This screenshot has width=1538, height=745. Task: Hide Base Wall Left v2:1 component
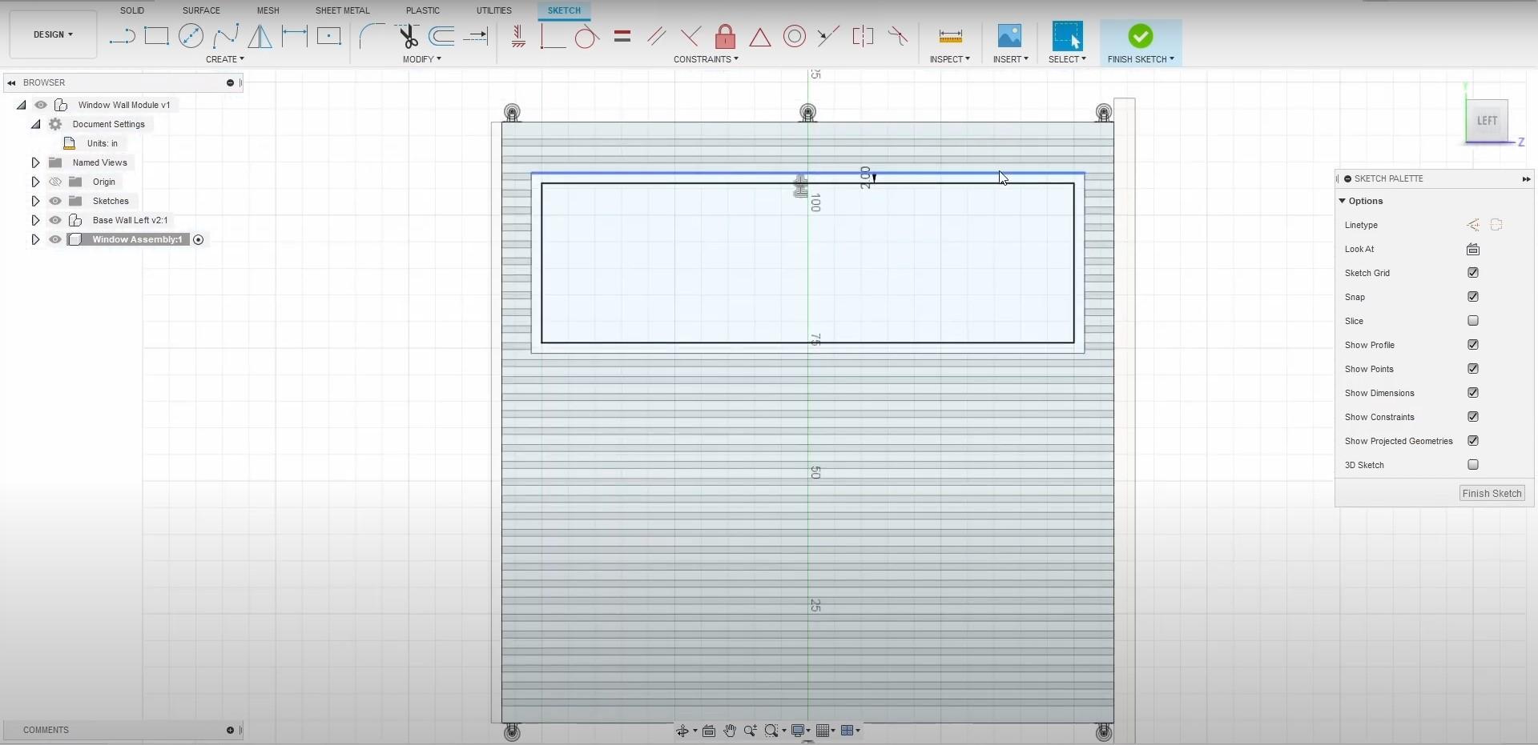tap(55, 220)
